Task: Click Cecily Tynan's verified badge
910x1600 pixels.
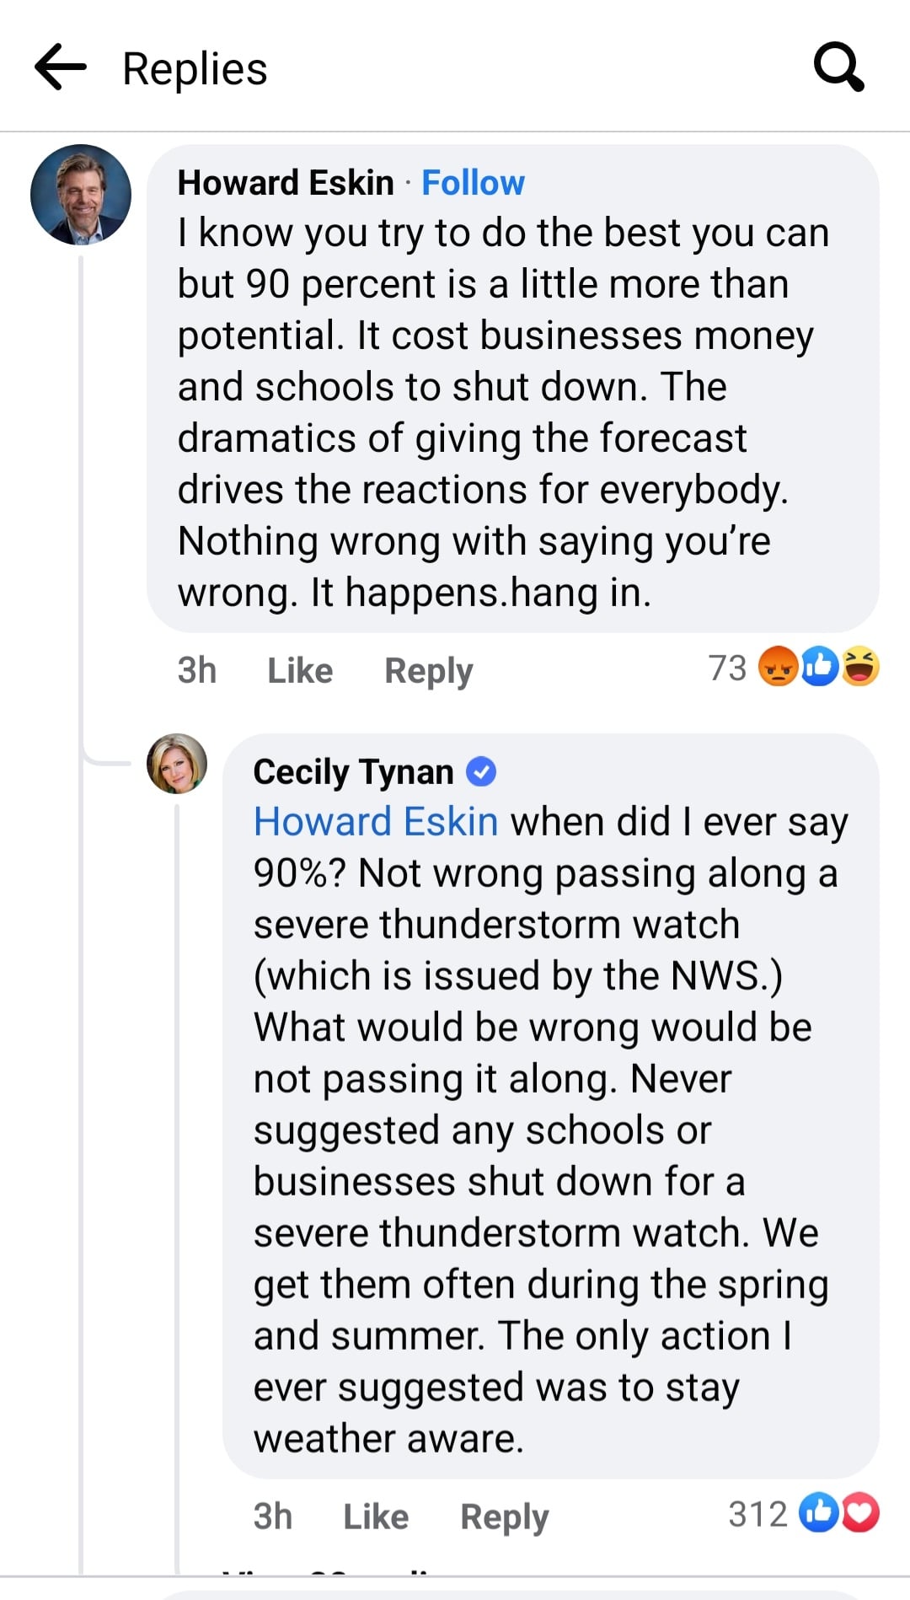Action: click(x=481, y=771)
